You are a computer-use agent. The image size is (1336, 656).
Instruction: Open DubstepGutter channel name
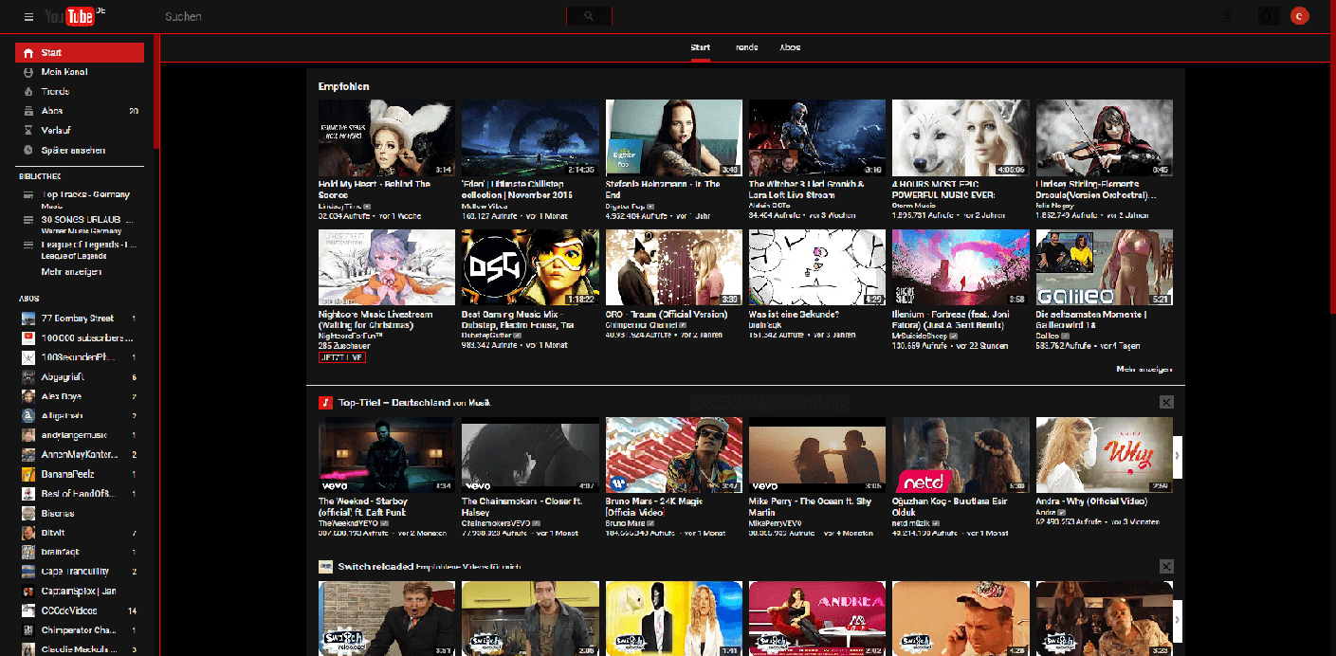click(x=487, y=335)
